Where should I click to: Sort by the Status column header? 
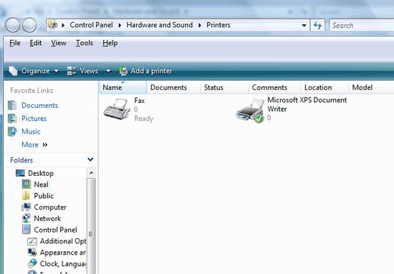click(224, 87)
